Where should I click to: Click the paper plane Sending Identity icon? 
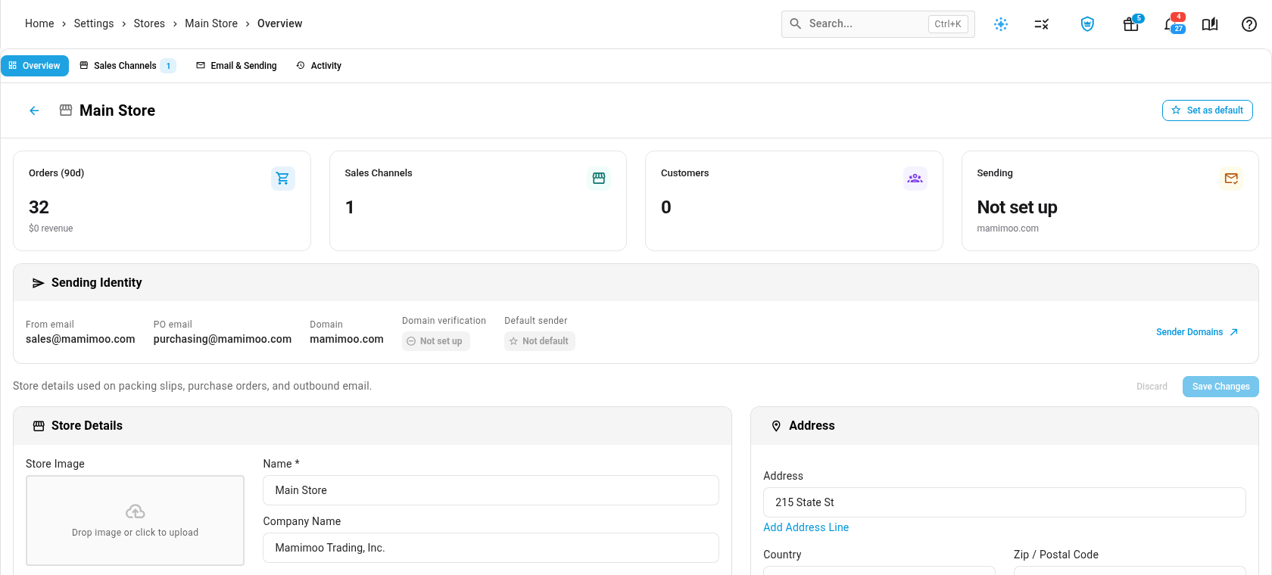(38, 283)
